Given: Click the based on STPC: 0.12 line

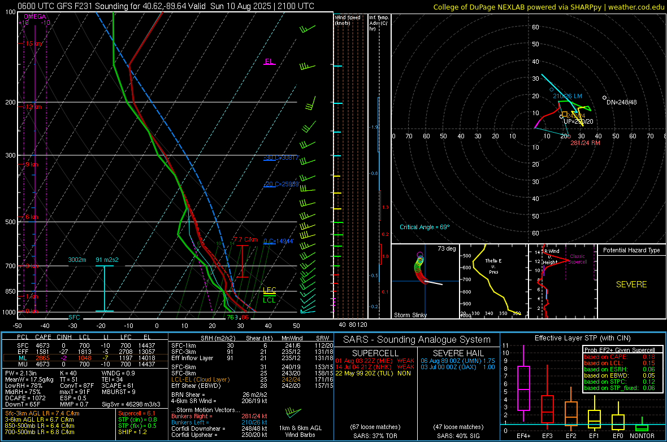Looking at the screenshot, I should point(620,382).
